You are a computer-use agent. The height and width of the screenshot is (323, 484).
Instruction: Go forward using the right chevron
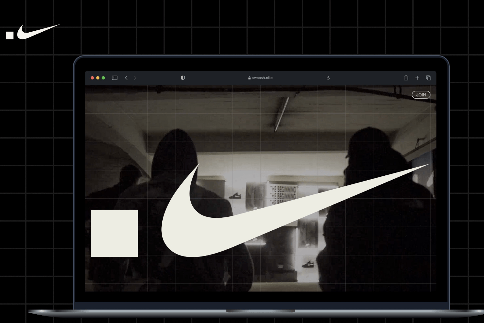point(135,78)
